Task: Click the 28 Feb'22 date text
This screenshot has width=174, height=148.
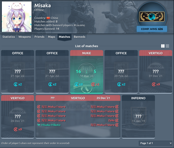Action: [121, 76]
